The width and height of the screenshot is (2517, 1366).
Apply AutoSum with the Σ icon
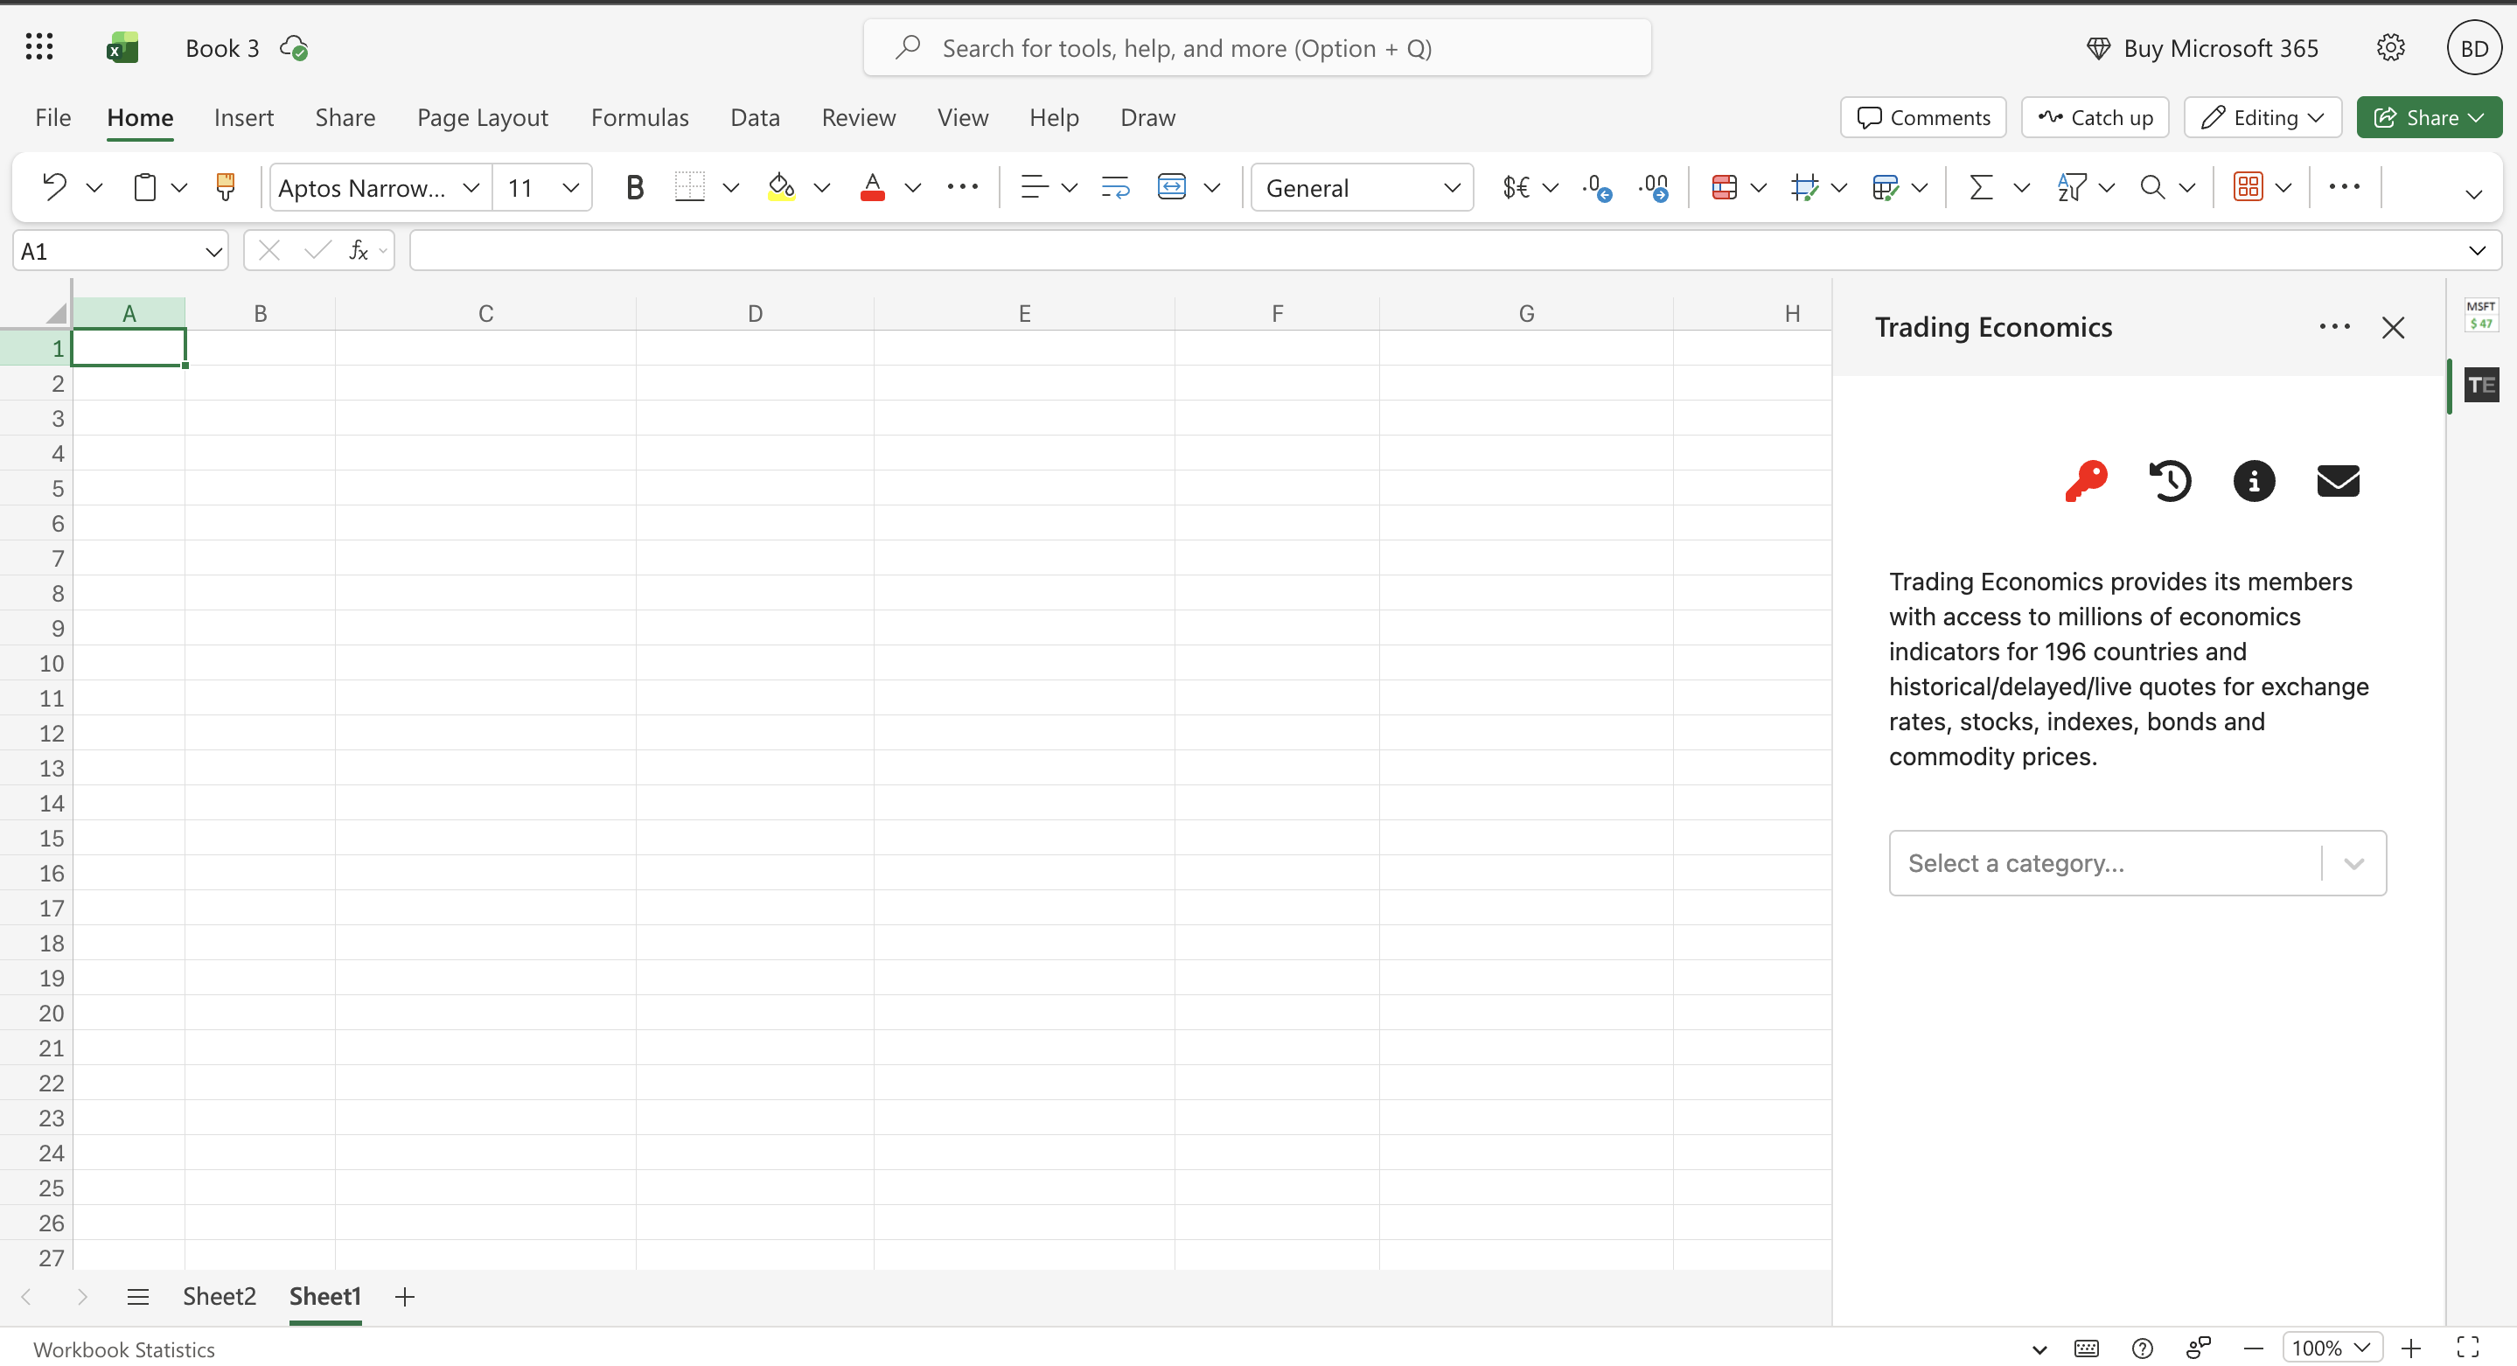(x=1982, y=186)
